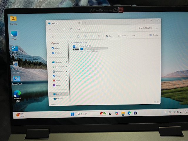Image resolution: width=188 pixels, height=141 pixels.
Task: Collapse Devices and drives group
Action: click(x=72, y=42)
